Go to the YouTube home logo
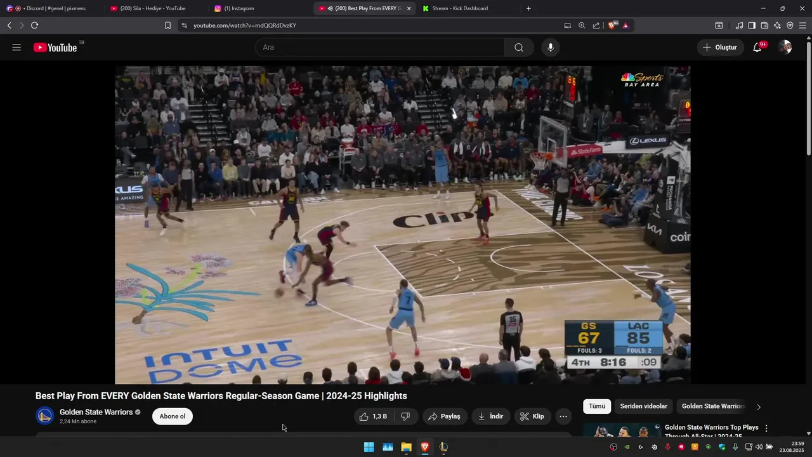 (x=55, y=48)
